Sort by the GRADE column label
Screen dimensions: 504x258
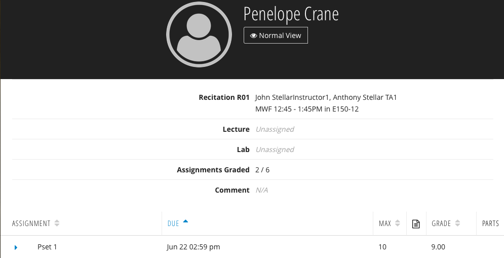[x=441, y=224]
